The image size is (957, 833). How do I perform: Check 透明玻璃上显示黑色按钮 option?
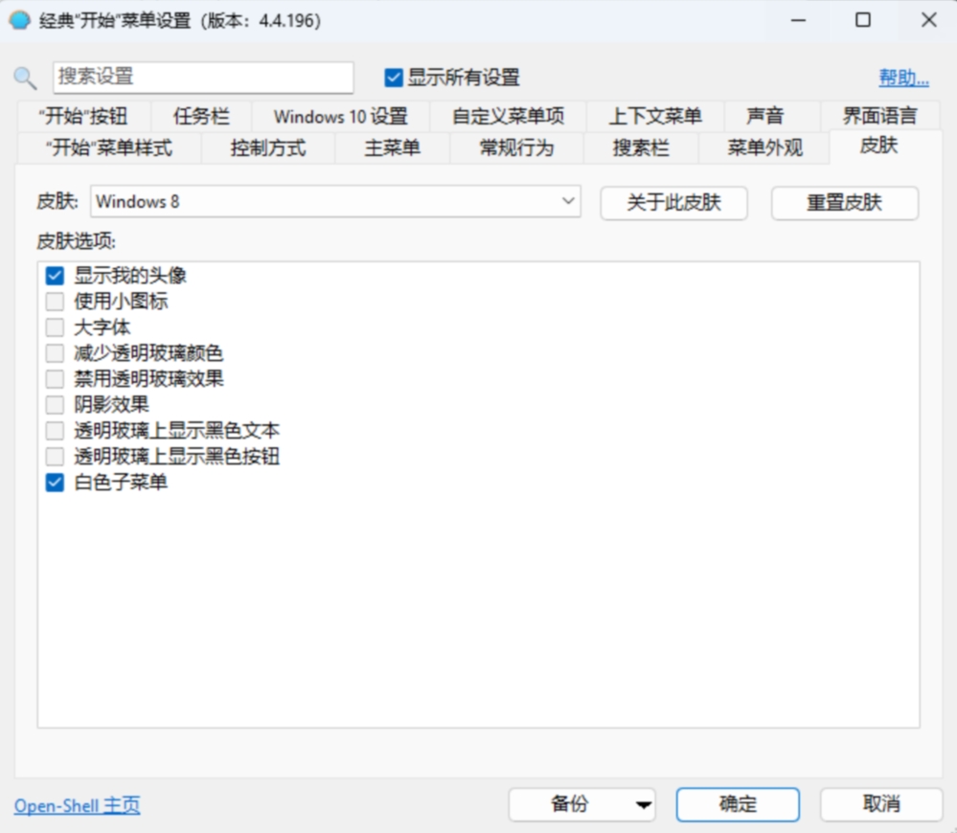pyautogui.click(x=55, y=456)
